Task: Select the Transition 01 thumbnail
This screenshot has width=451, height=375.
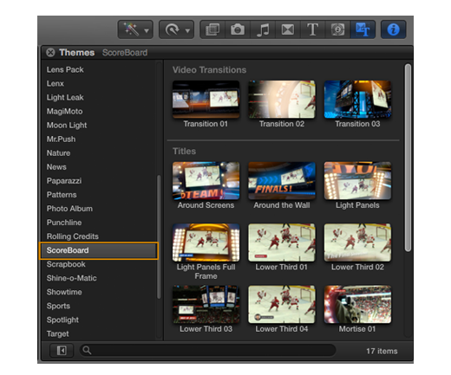Action: coord(206,99)
